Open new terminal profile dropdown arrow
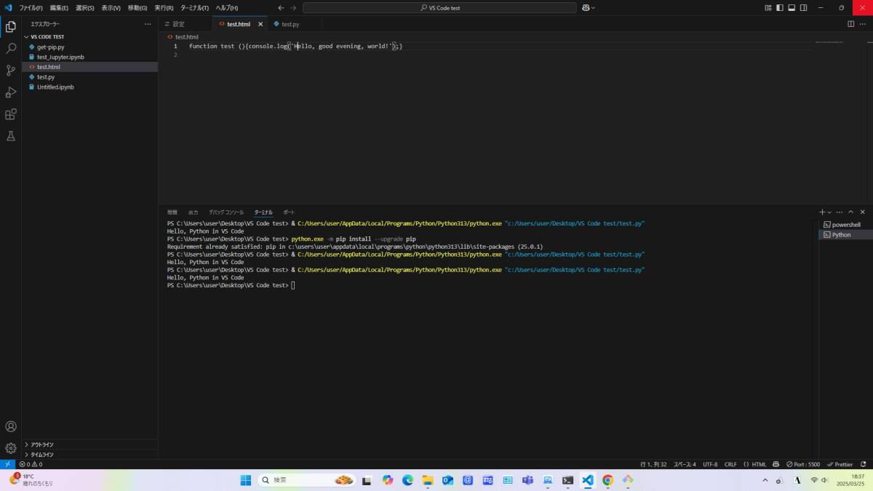This screenshot has width=873, height=491. [829, 212]
